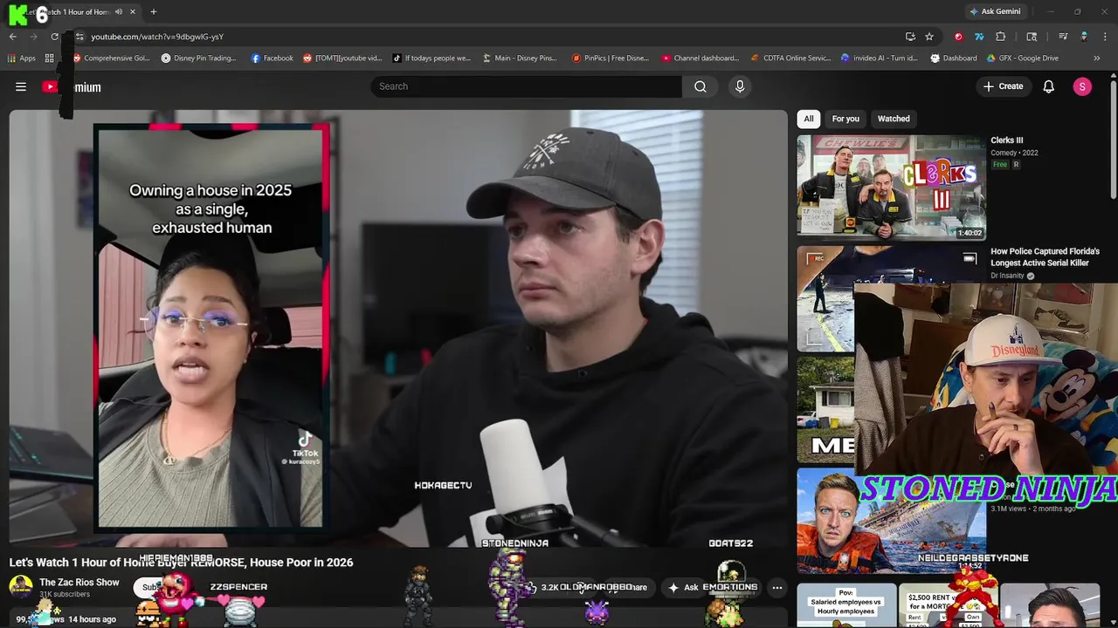Select the All filter chip
Screen dimensions: 1118x628
[x=809, y=119]
